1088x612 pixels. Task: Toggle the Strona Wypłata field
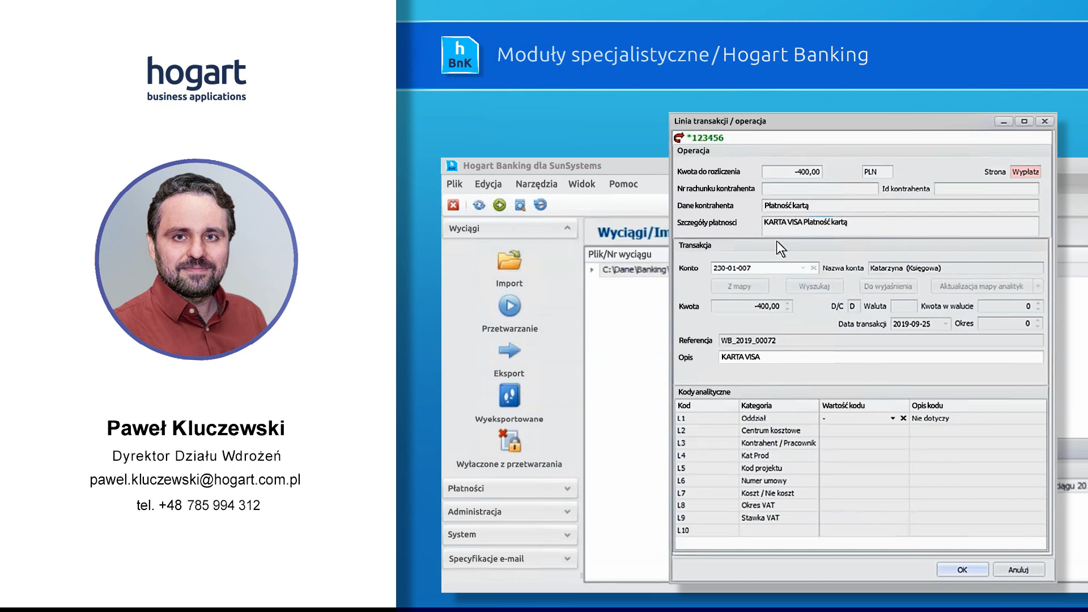pyautogui.click(x=1025, y=172)
